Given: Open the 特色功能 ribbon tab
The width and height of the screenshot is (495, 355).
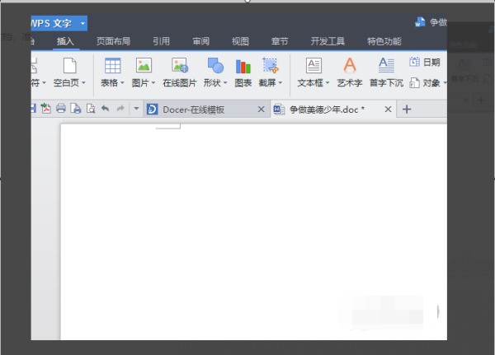Looking at the screenshot, I should pyautogui.click(x=384, y=41).
